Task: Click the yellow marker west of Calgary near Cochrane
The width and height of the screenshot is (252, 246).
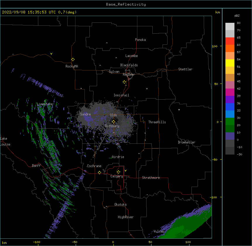Action: click(x=99, y=172)
